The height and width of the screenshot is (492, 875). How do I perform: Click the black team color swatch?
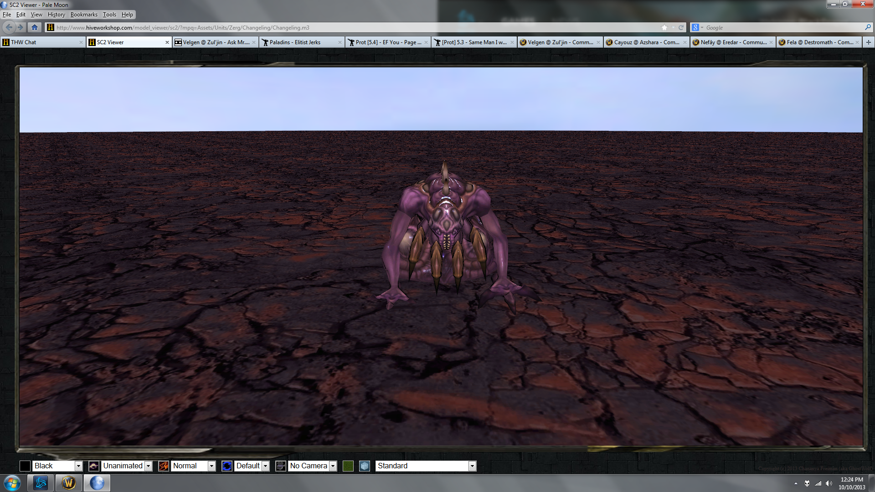(x=25, y=466)
